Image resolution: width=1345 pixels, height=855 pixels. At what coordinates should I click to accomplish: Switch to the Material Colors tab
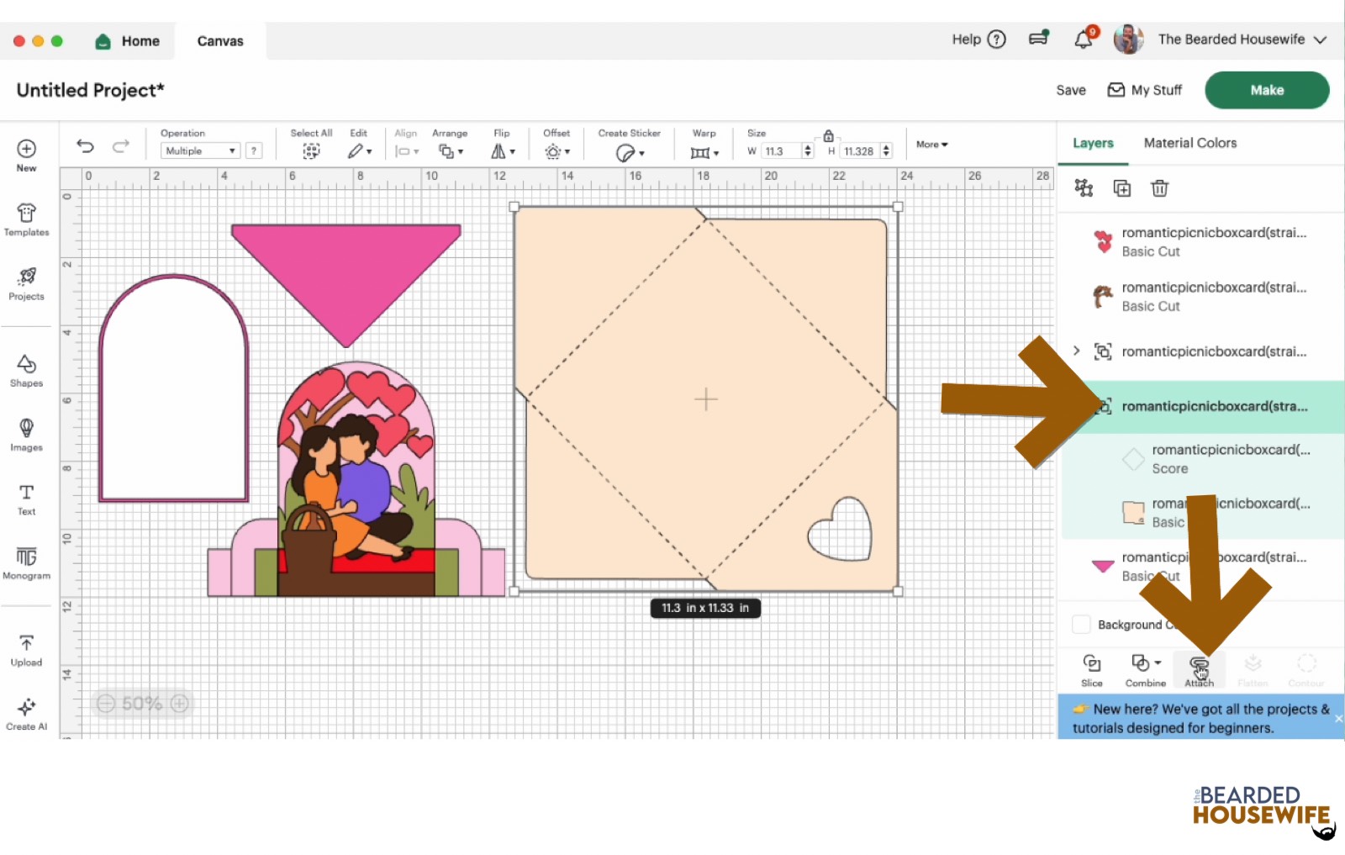pyautogui.click(x=1189, y=143)
